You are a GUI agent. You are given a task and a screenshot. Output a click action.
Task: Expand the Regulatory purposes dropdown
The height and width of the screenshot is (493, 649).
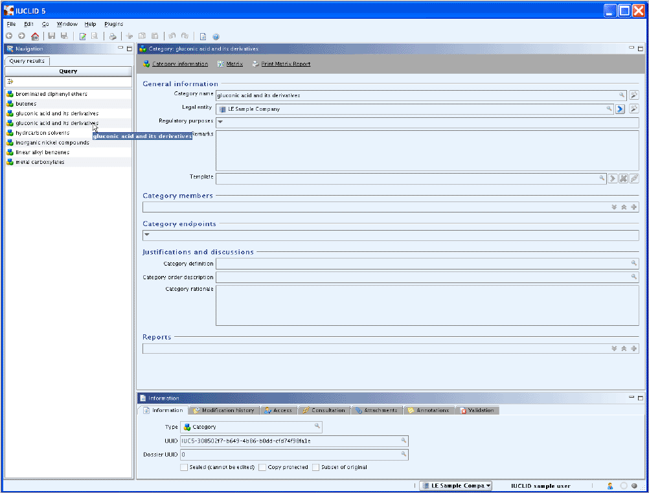click(220, 122)
